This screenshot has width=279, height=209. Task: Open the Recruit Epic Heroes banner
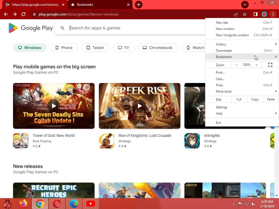(54, 190)
